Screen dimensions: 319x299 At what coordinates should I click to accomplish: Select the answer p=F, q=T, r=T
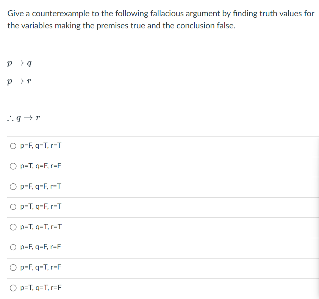(40, 146)
